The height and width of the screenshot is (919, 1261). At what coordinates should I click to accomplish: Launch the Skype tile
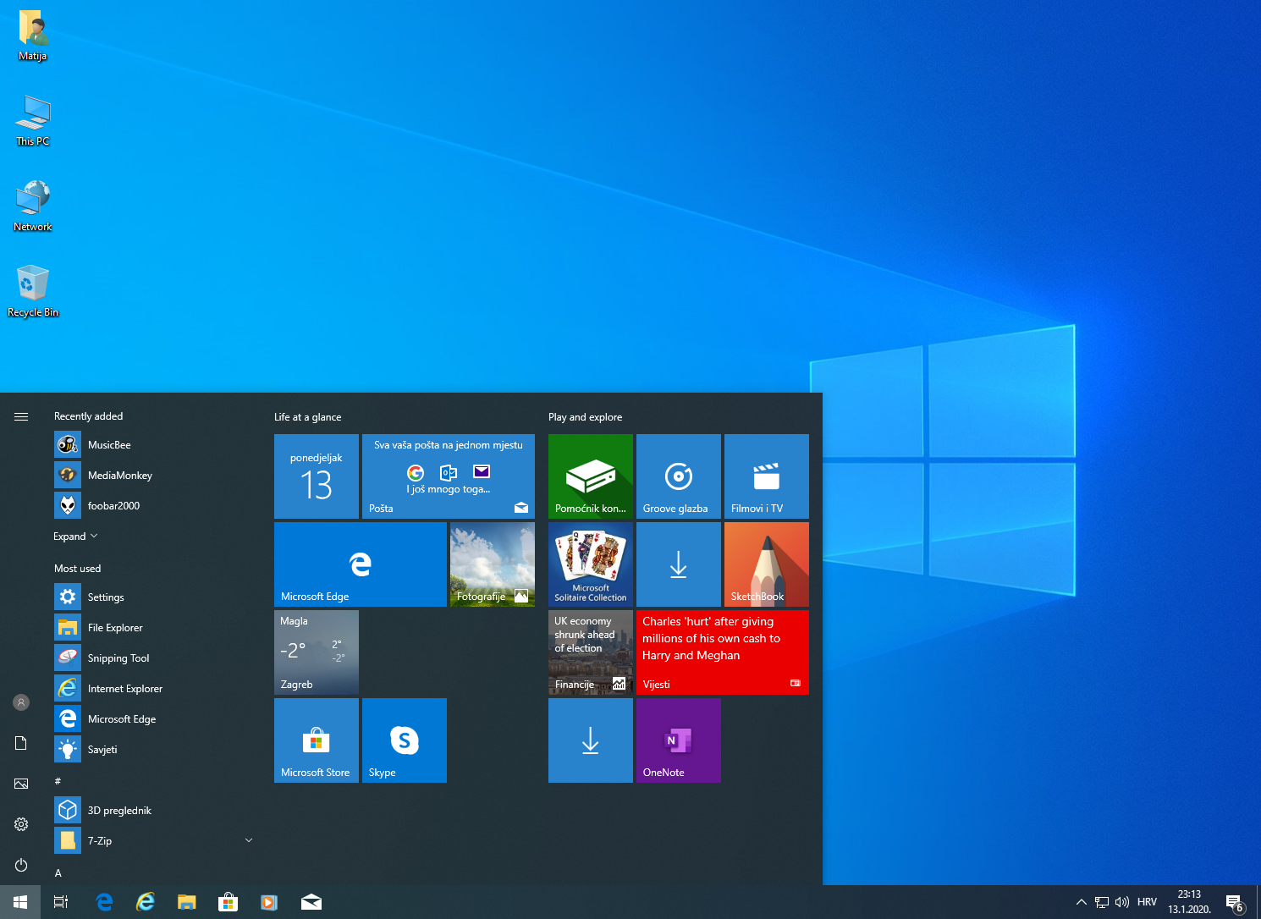click(x=405, y=740)
